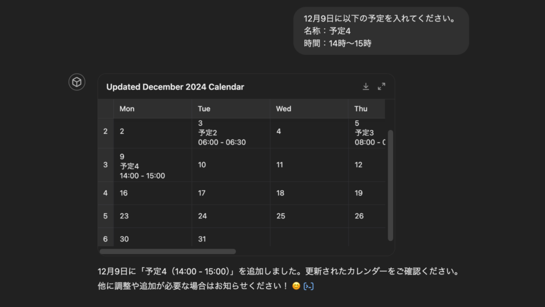Viewport: 545px width, 307px height.
Task: Select the Tue column header
Action: (204, 109)
